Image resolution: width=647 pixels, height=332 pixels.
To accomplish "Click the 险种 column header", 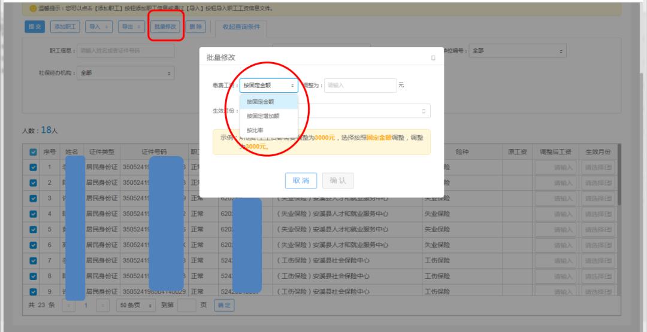I will tap(462, 152).
